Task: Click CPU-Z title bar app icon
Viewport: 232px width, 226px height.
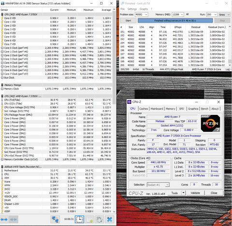Action: click(x=129, y=102)
